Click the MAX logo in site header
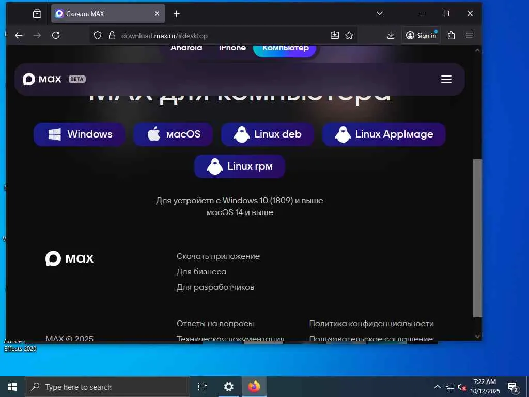The height and width of the screenshot is (397, 529). [x=42, y=79]
